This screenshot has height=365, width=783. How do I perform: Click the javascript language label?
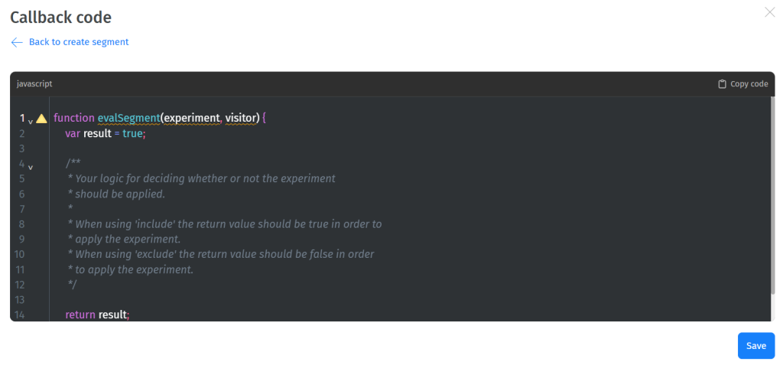[34, 84]
